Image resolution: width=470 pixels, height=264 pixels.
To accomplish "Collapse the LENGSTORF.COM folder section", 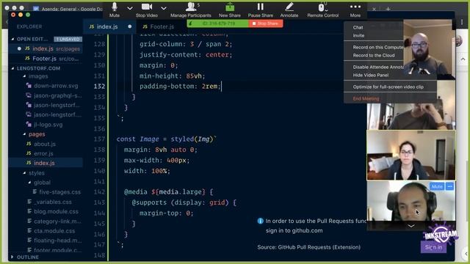I will pos(12,68).
